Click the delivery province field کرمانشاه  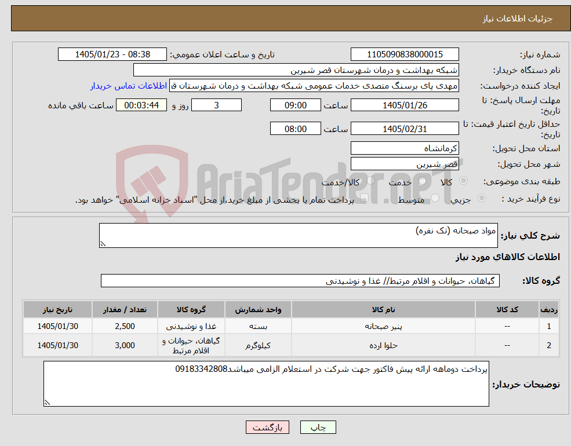coord(405,148)
